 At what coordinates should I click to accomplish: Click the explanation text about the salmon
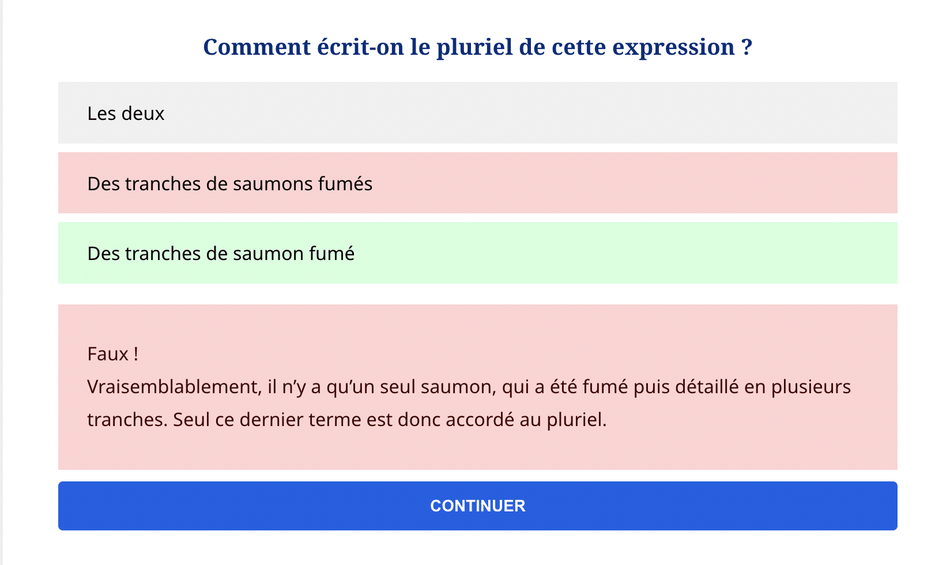[469, 403]
